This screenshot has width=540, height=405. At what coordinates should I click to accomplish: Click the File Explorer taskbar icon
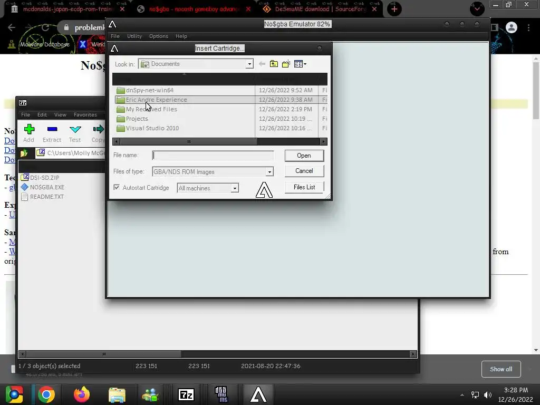117,394
